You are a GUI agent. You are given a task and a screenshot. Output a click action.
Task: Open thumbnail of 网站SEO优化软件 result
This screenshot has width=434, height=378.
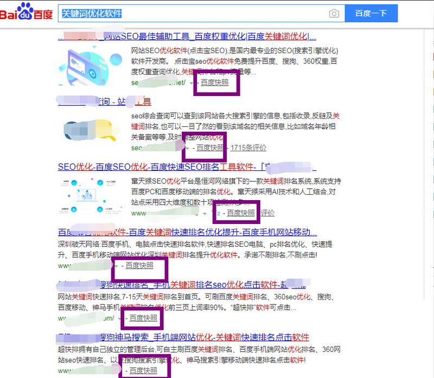tap(91, 66)
